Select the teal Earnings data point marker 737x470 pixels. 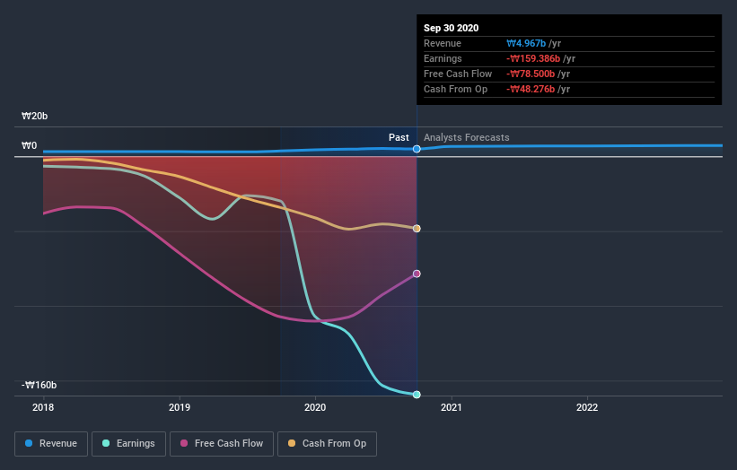[x=417, y=395]
